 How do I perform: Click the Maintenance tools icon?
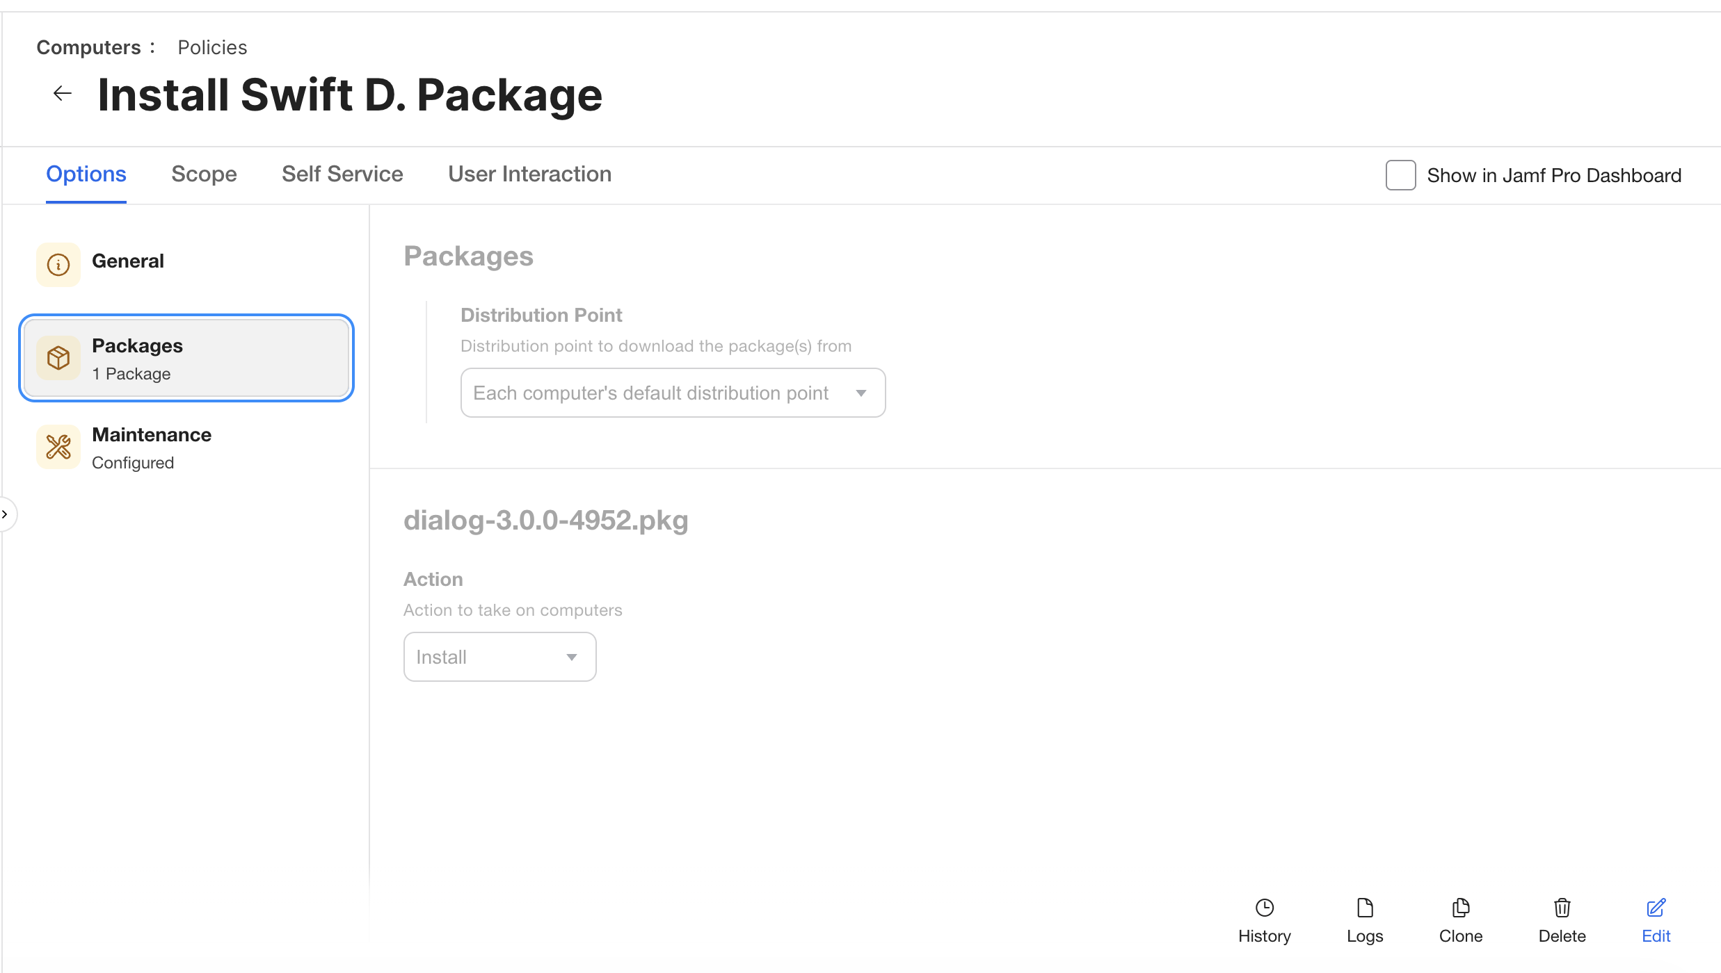click(x=58, y=447)
